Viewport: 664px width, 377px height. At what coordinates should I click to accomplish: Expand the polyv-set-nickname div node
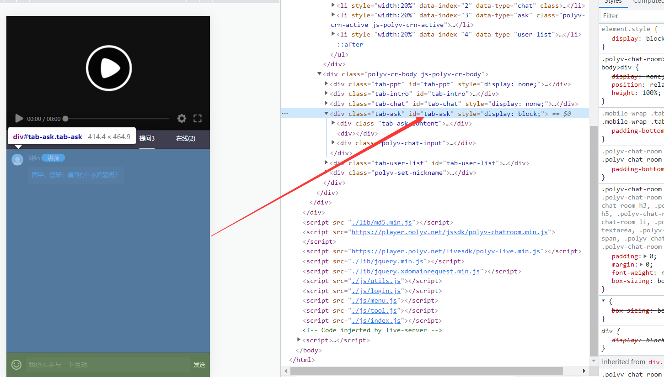327,173
